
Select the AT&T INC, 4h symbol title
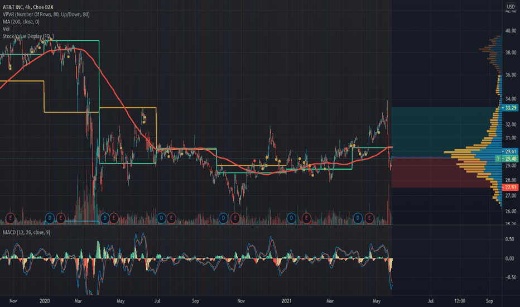click(28, 7)
